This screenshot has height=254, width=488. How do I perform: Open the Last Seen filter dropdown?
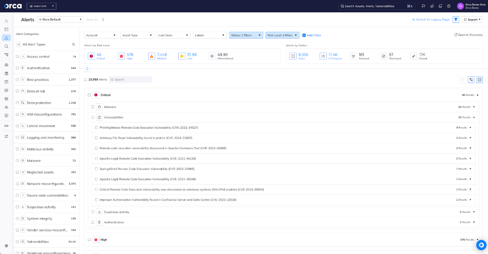point(173,35)
